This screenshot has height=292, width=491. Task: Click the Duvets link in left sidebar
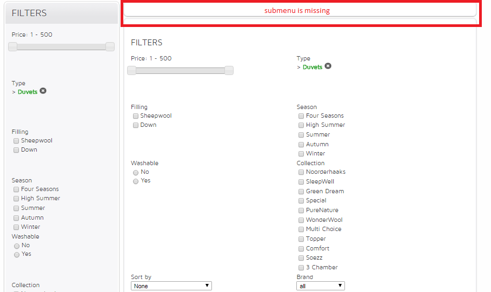point(28,92)
